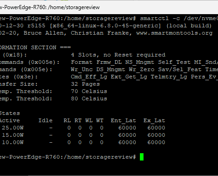Click the 'Idle' column header
The width and height of the screenshot is (218, 176).
click(45, 120)
